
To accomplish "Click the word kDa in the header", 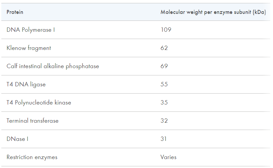I will pos(259,12).
